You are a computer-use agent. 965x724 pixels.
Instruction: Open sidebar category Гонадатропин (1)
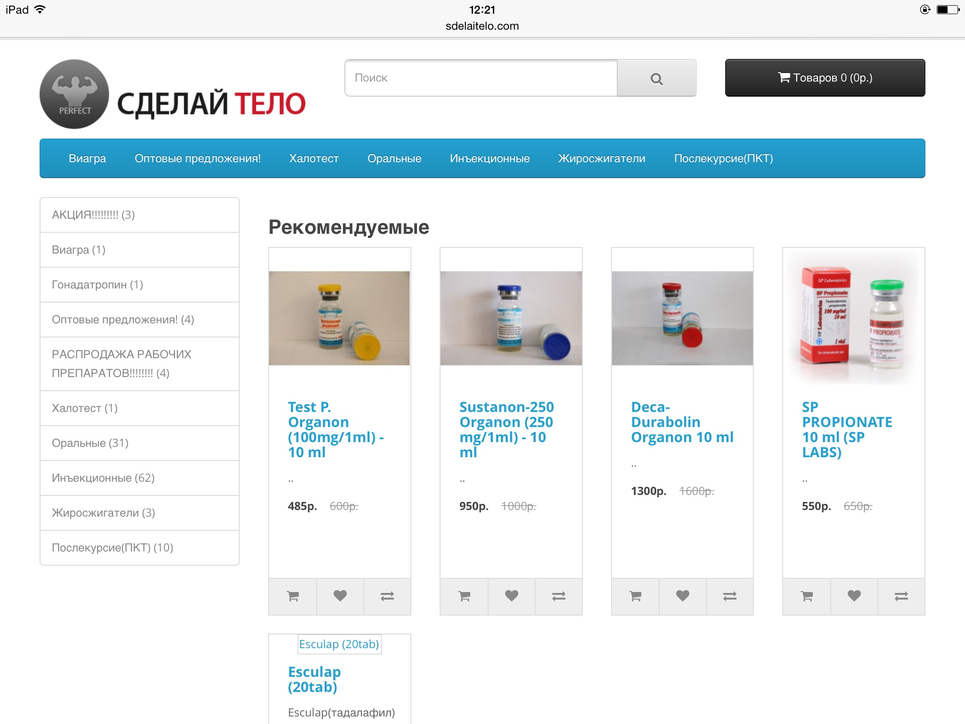coord(140,285)
